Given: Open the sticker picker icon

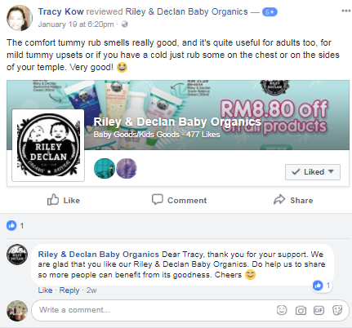Looking at the screenshot, I should (x=337, y=310).
